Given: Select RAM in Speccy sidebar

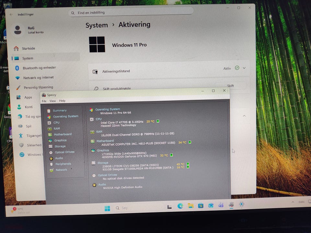Looking at the screenshot, I should (56, 128).
